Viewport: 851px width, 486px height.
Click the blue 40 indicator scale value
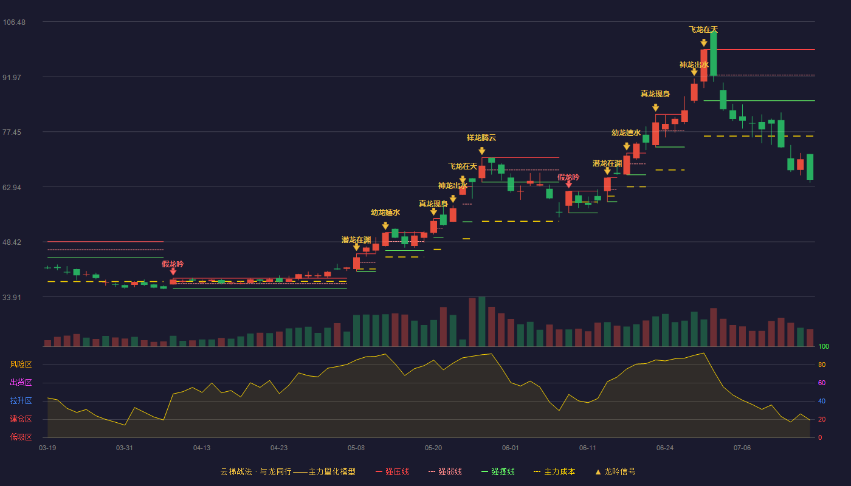822,401
